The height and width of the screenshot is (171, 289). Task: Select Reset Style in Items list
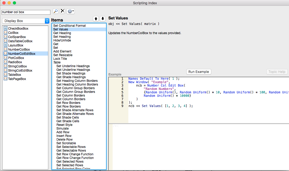(64, 125)
